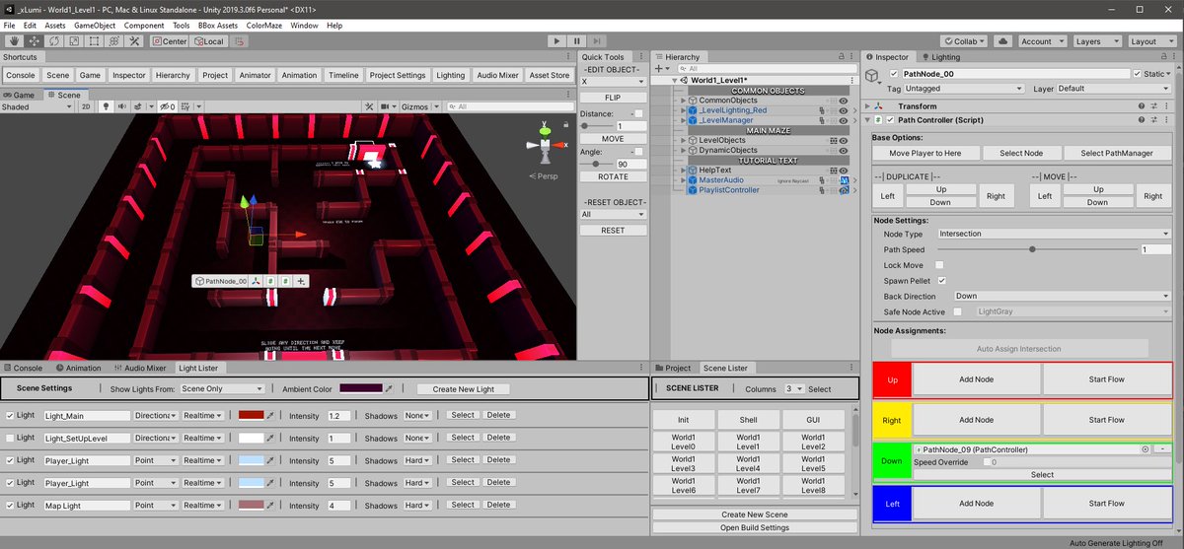This screenshot has height=549, width=1184.
Task: Select the Scale tool in the toolbar
Action: point(74,41)
